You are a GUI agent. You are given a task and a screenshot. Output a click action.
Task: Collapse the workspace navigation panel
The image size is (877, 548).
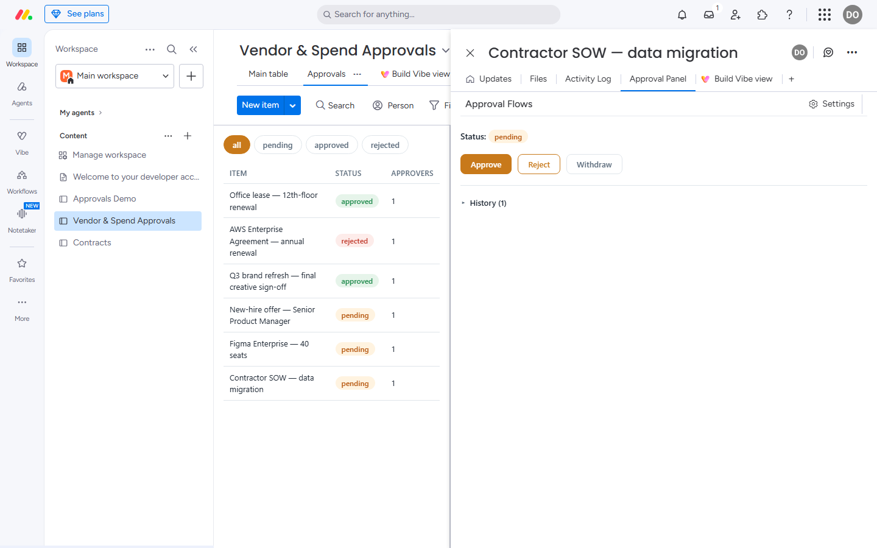pos(193,49)
